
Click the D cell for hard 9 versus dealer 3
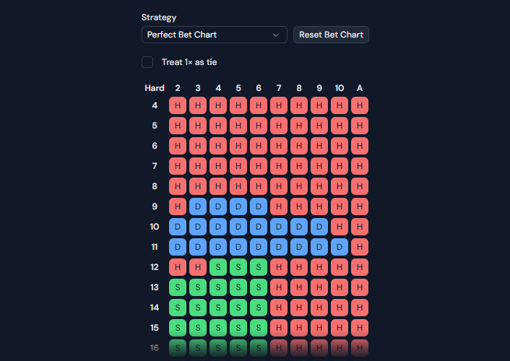(198, 206)
